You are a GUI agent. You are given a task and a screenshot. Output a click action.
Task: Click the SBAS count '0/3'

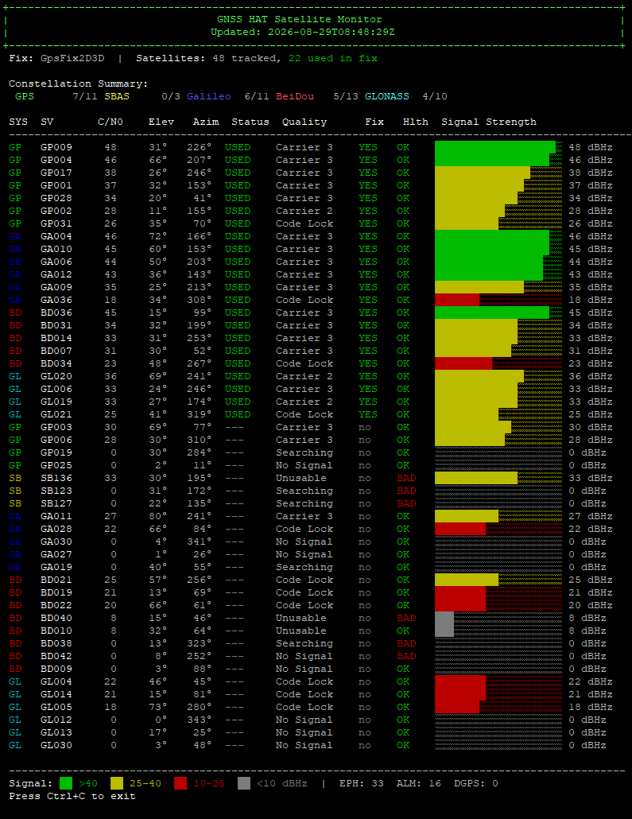click(171, 96)
